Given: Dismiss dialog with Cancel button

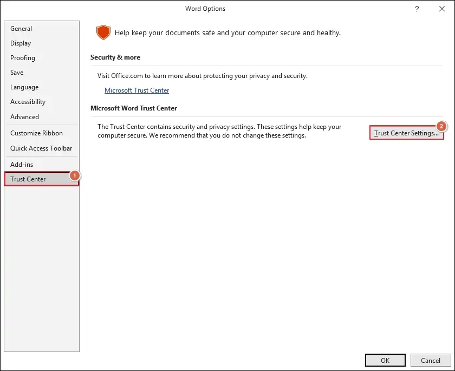Looking at the screenshot, I should click(x=430, y=360).
